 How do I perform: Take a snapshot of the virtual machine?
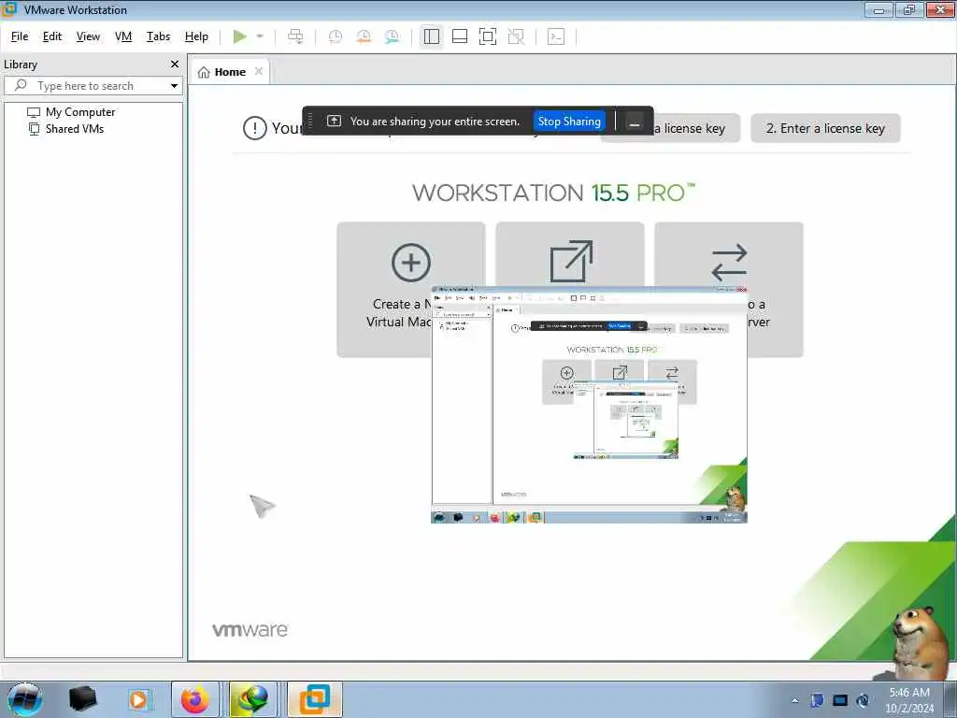tap(336, 36)
